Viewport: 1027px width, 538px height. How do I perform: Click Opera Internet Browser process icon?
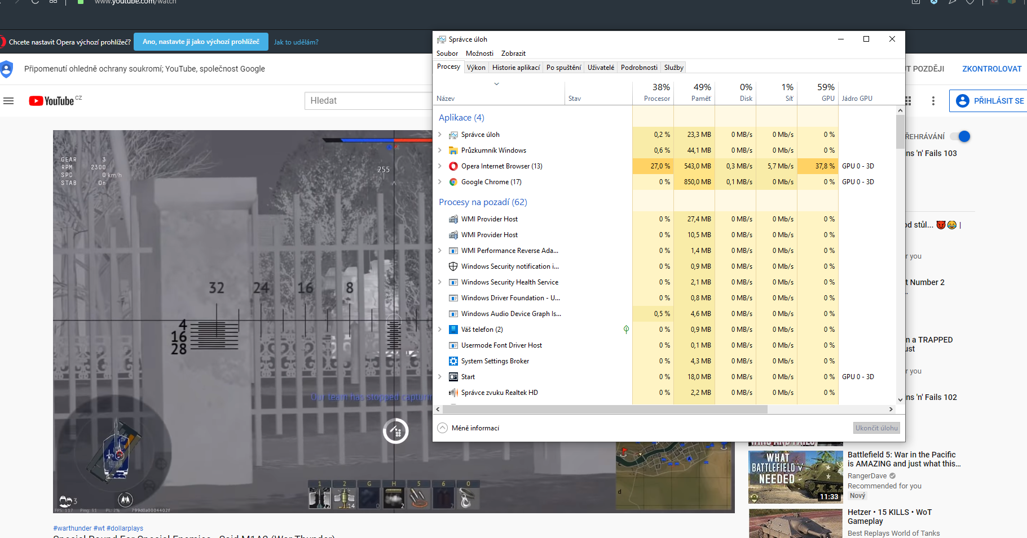(453, 166)
